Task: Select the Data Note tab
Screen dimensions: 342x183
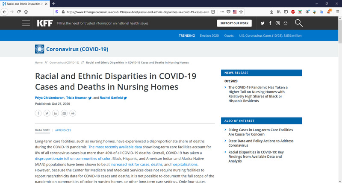Action: [42, 130]
